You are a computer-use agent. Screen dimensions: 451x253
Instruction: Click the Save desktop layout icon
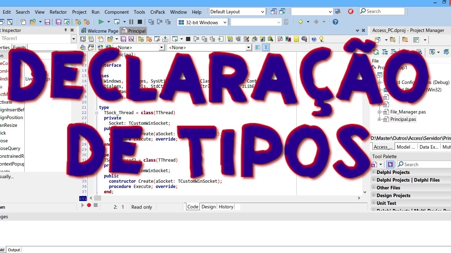click(274, 12)
